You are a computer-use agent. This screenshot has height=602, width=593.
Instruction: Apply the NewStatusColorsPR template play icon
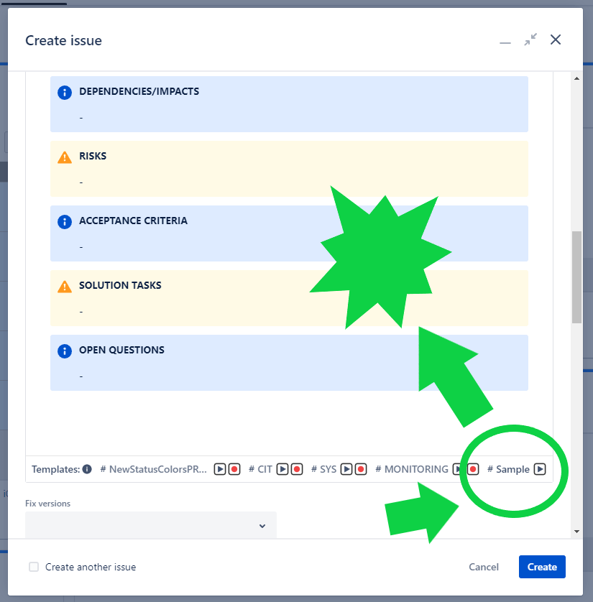coord(221,469)
